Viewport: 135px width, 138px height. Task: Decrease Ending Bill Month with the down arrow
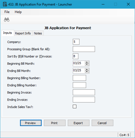[x=87, y=72]
